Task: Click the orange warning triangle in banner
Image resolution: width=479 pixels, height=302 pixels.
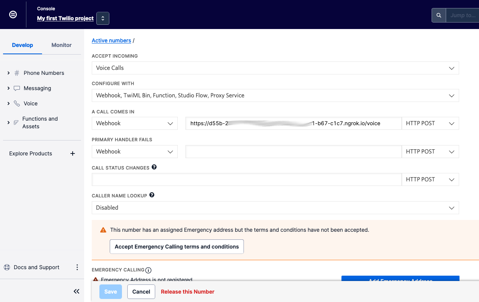Action: tap(103, 230)
